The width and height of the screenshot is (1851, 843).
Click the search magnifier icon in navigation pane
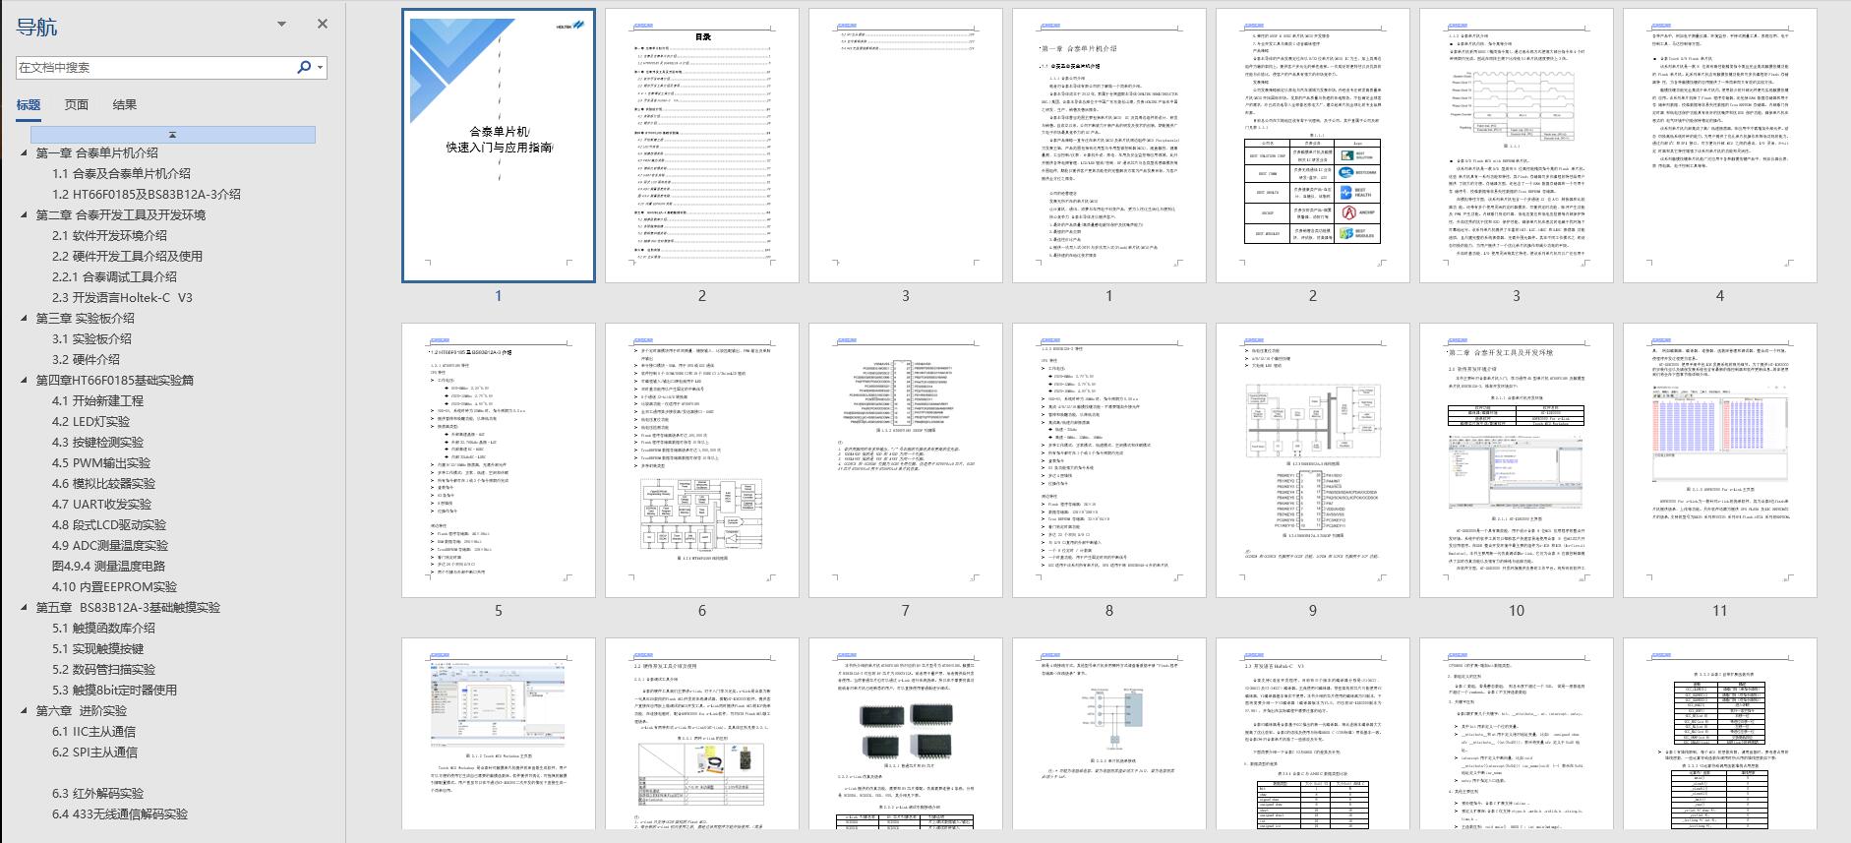304,67
